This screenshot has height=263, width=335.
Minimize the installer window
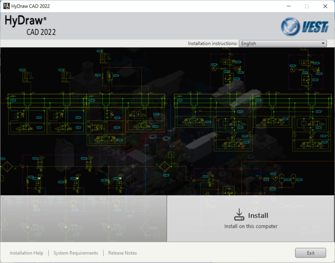(x=288, y=6)
